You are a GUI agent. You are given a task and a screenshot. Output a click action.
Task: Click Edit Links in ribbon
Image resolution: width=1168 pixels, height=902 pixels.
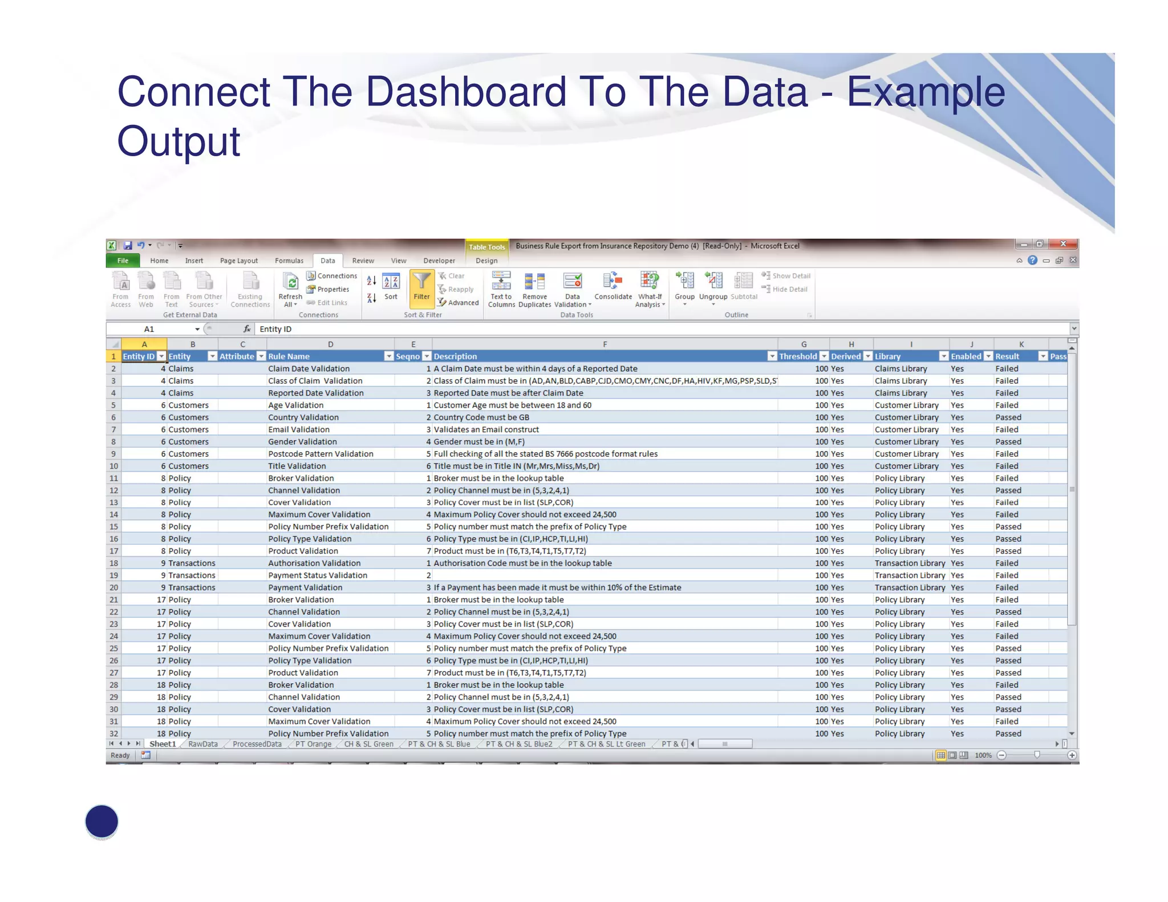pyautogui.click(x=327, y=303)
